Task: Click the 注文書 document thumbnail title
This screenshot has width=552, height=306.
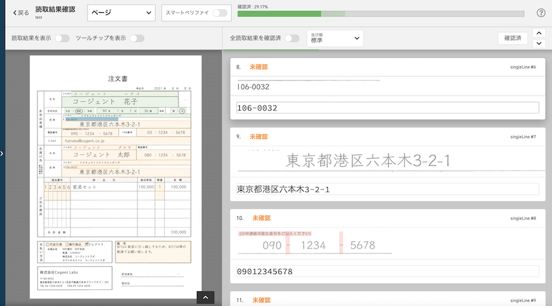Action: coord(118,79)
